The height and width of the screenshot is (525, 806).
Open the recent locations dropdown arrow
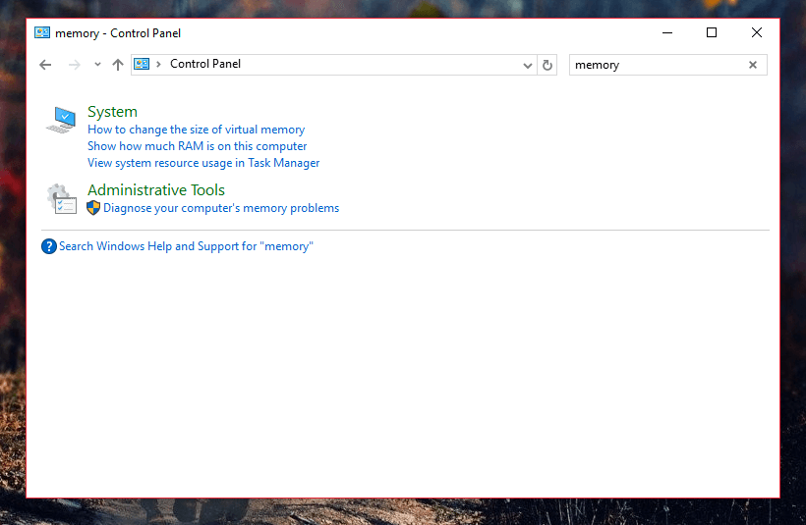tap(97, 65)
